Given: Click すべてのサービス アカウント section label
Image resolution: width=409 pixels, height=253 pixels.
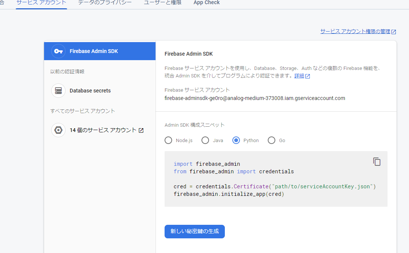Looking at the screenshot, I should pos(83,111).
